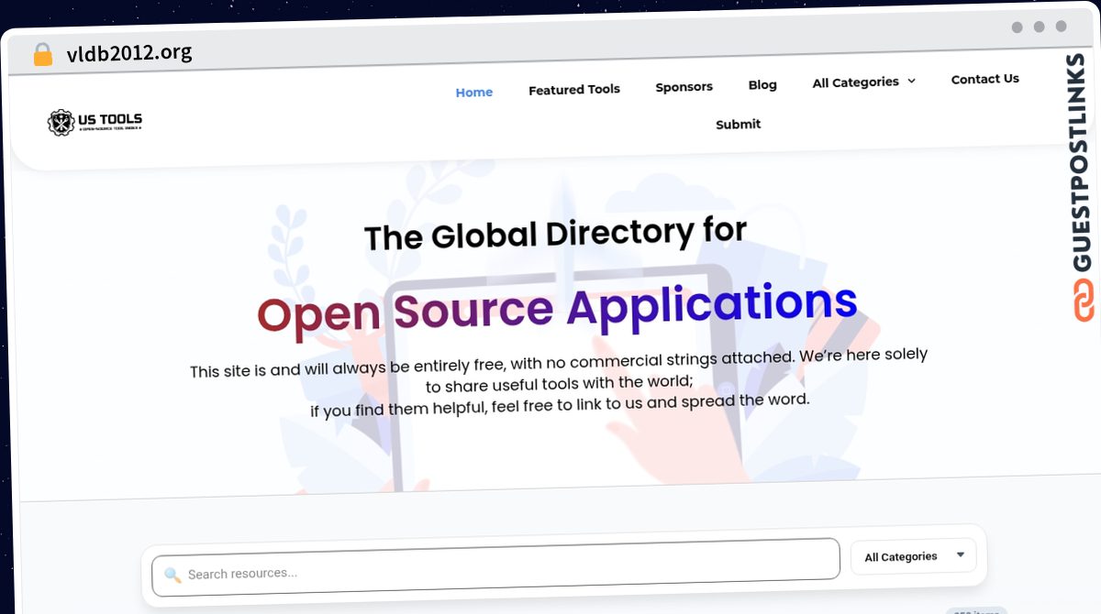Click the vldb2012.org address text

[129, 52]
